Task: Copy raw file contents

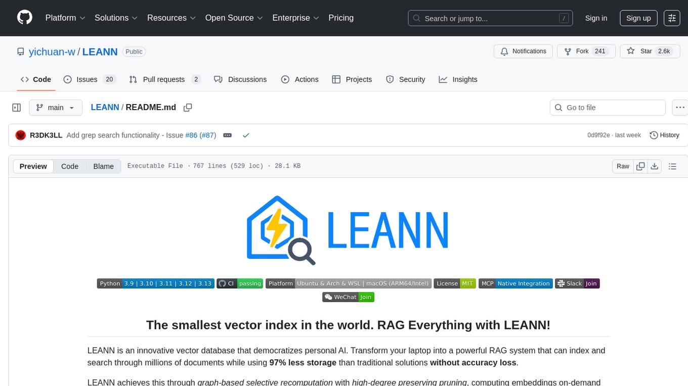Action: pos(640,166)
